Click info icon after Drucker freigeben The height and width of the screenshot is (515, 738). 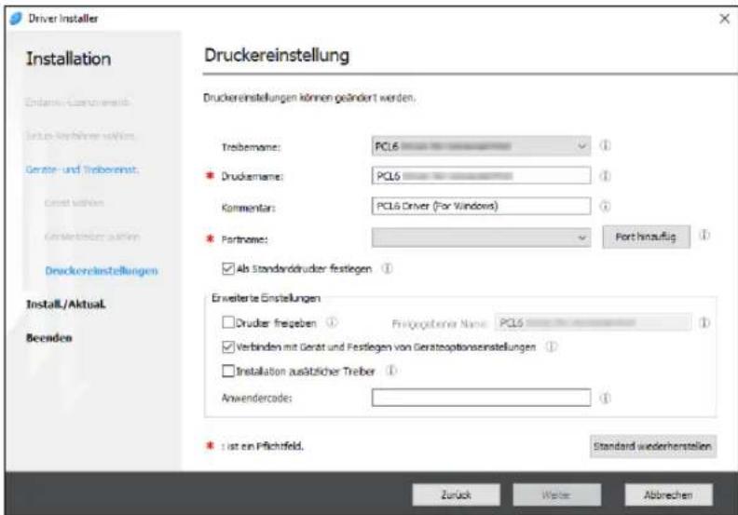click(x=332, y=322)
